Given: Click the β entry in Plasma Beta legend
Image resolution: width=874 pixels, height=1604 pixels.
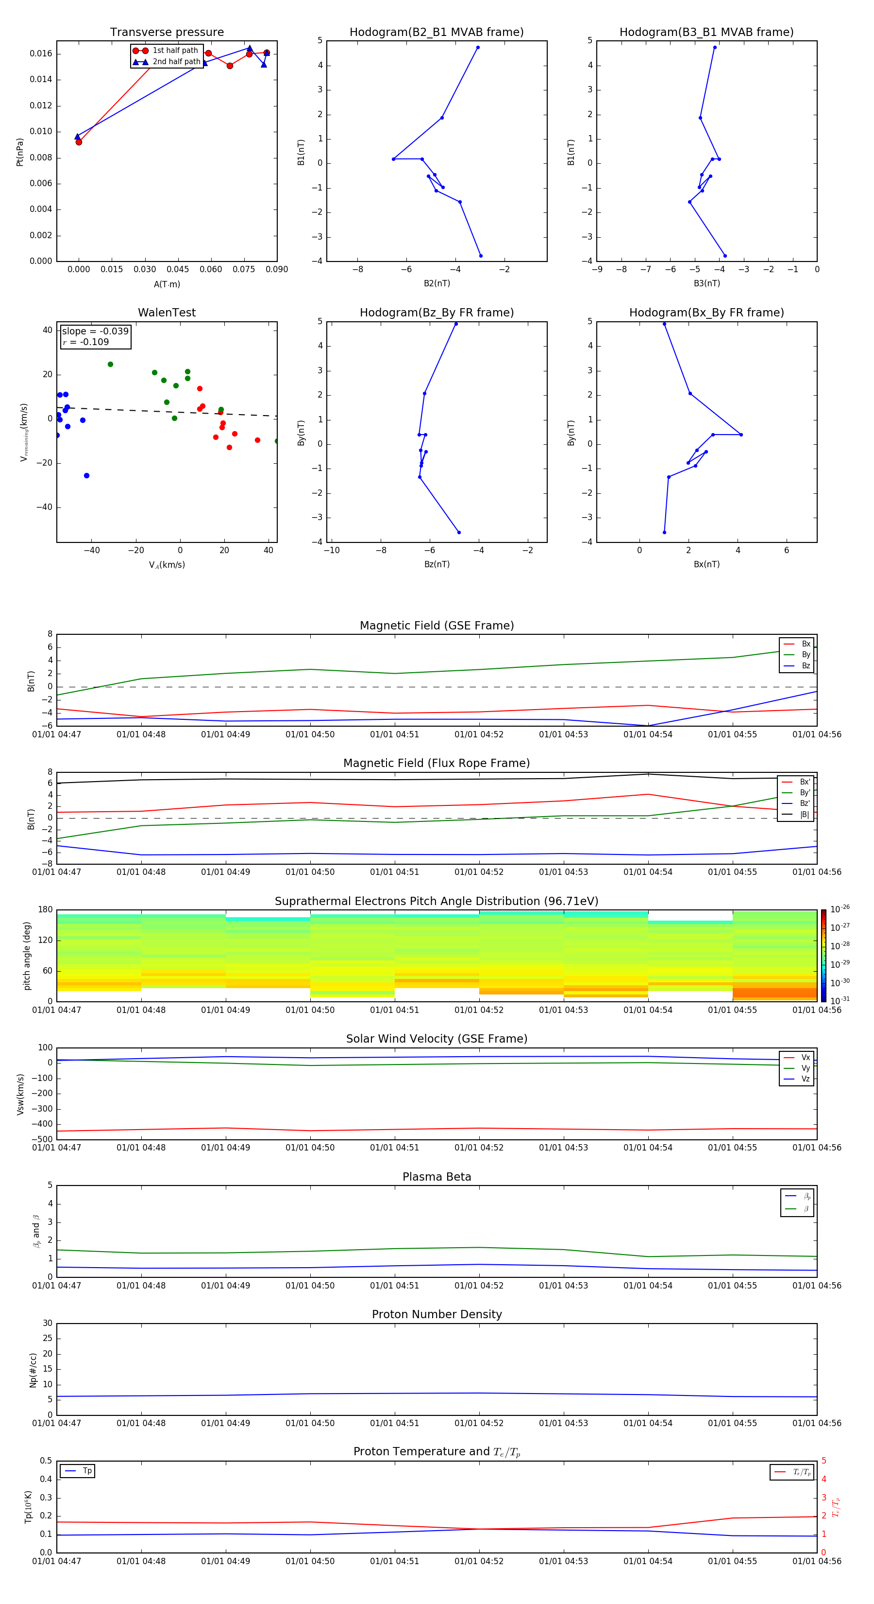Looking at the screenshot, I should pos(797,1209).
